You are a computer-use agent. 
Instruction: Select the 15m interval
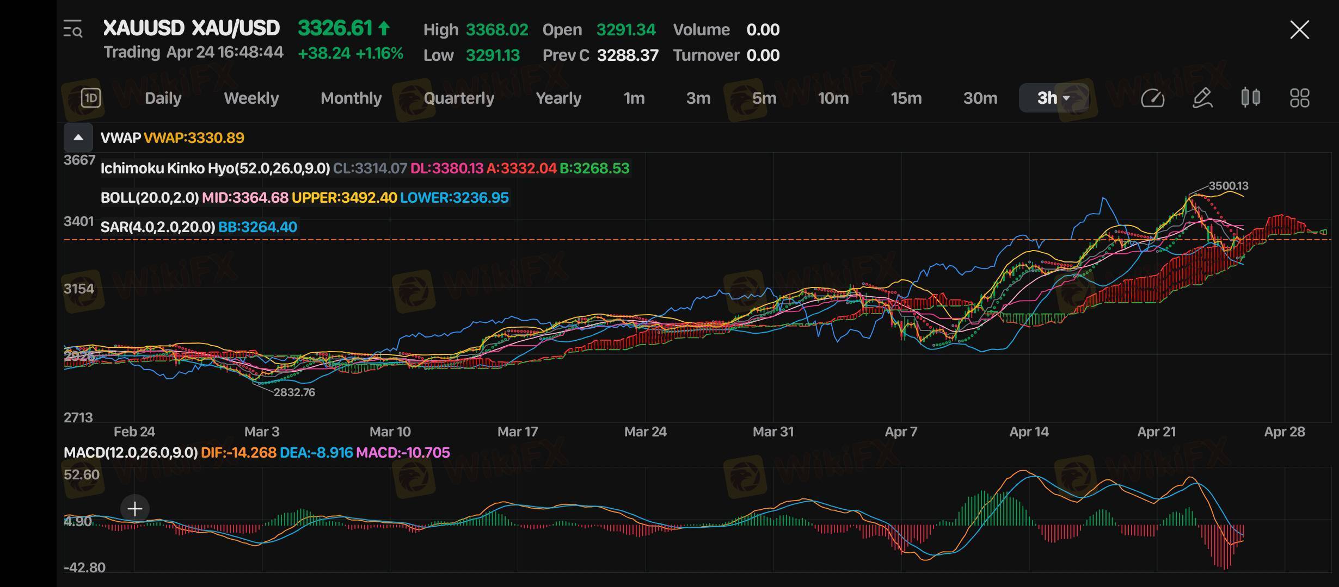pyautogui.click(x=906, y=98)
